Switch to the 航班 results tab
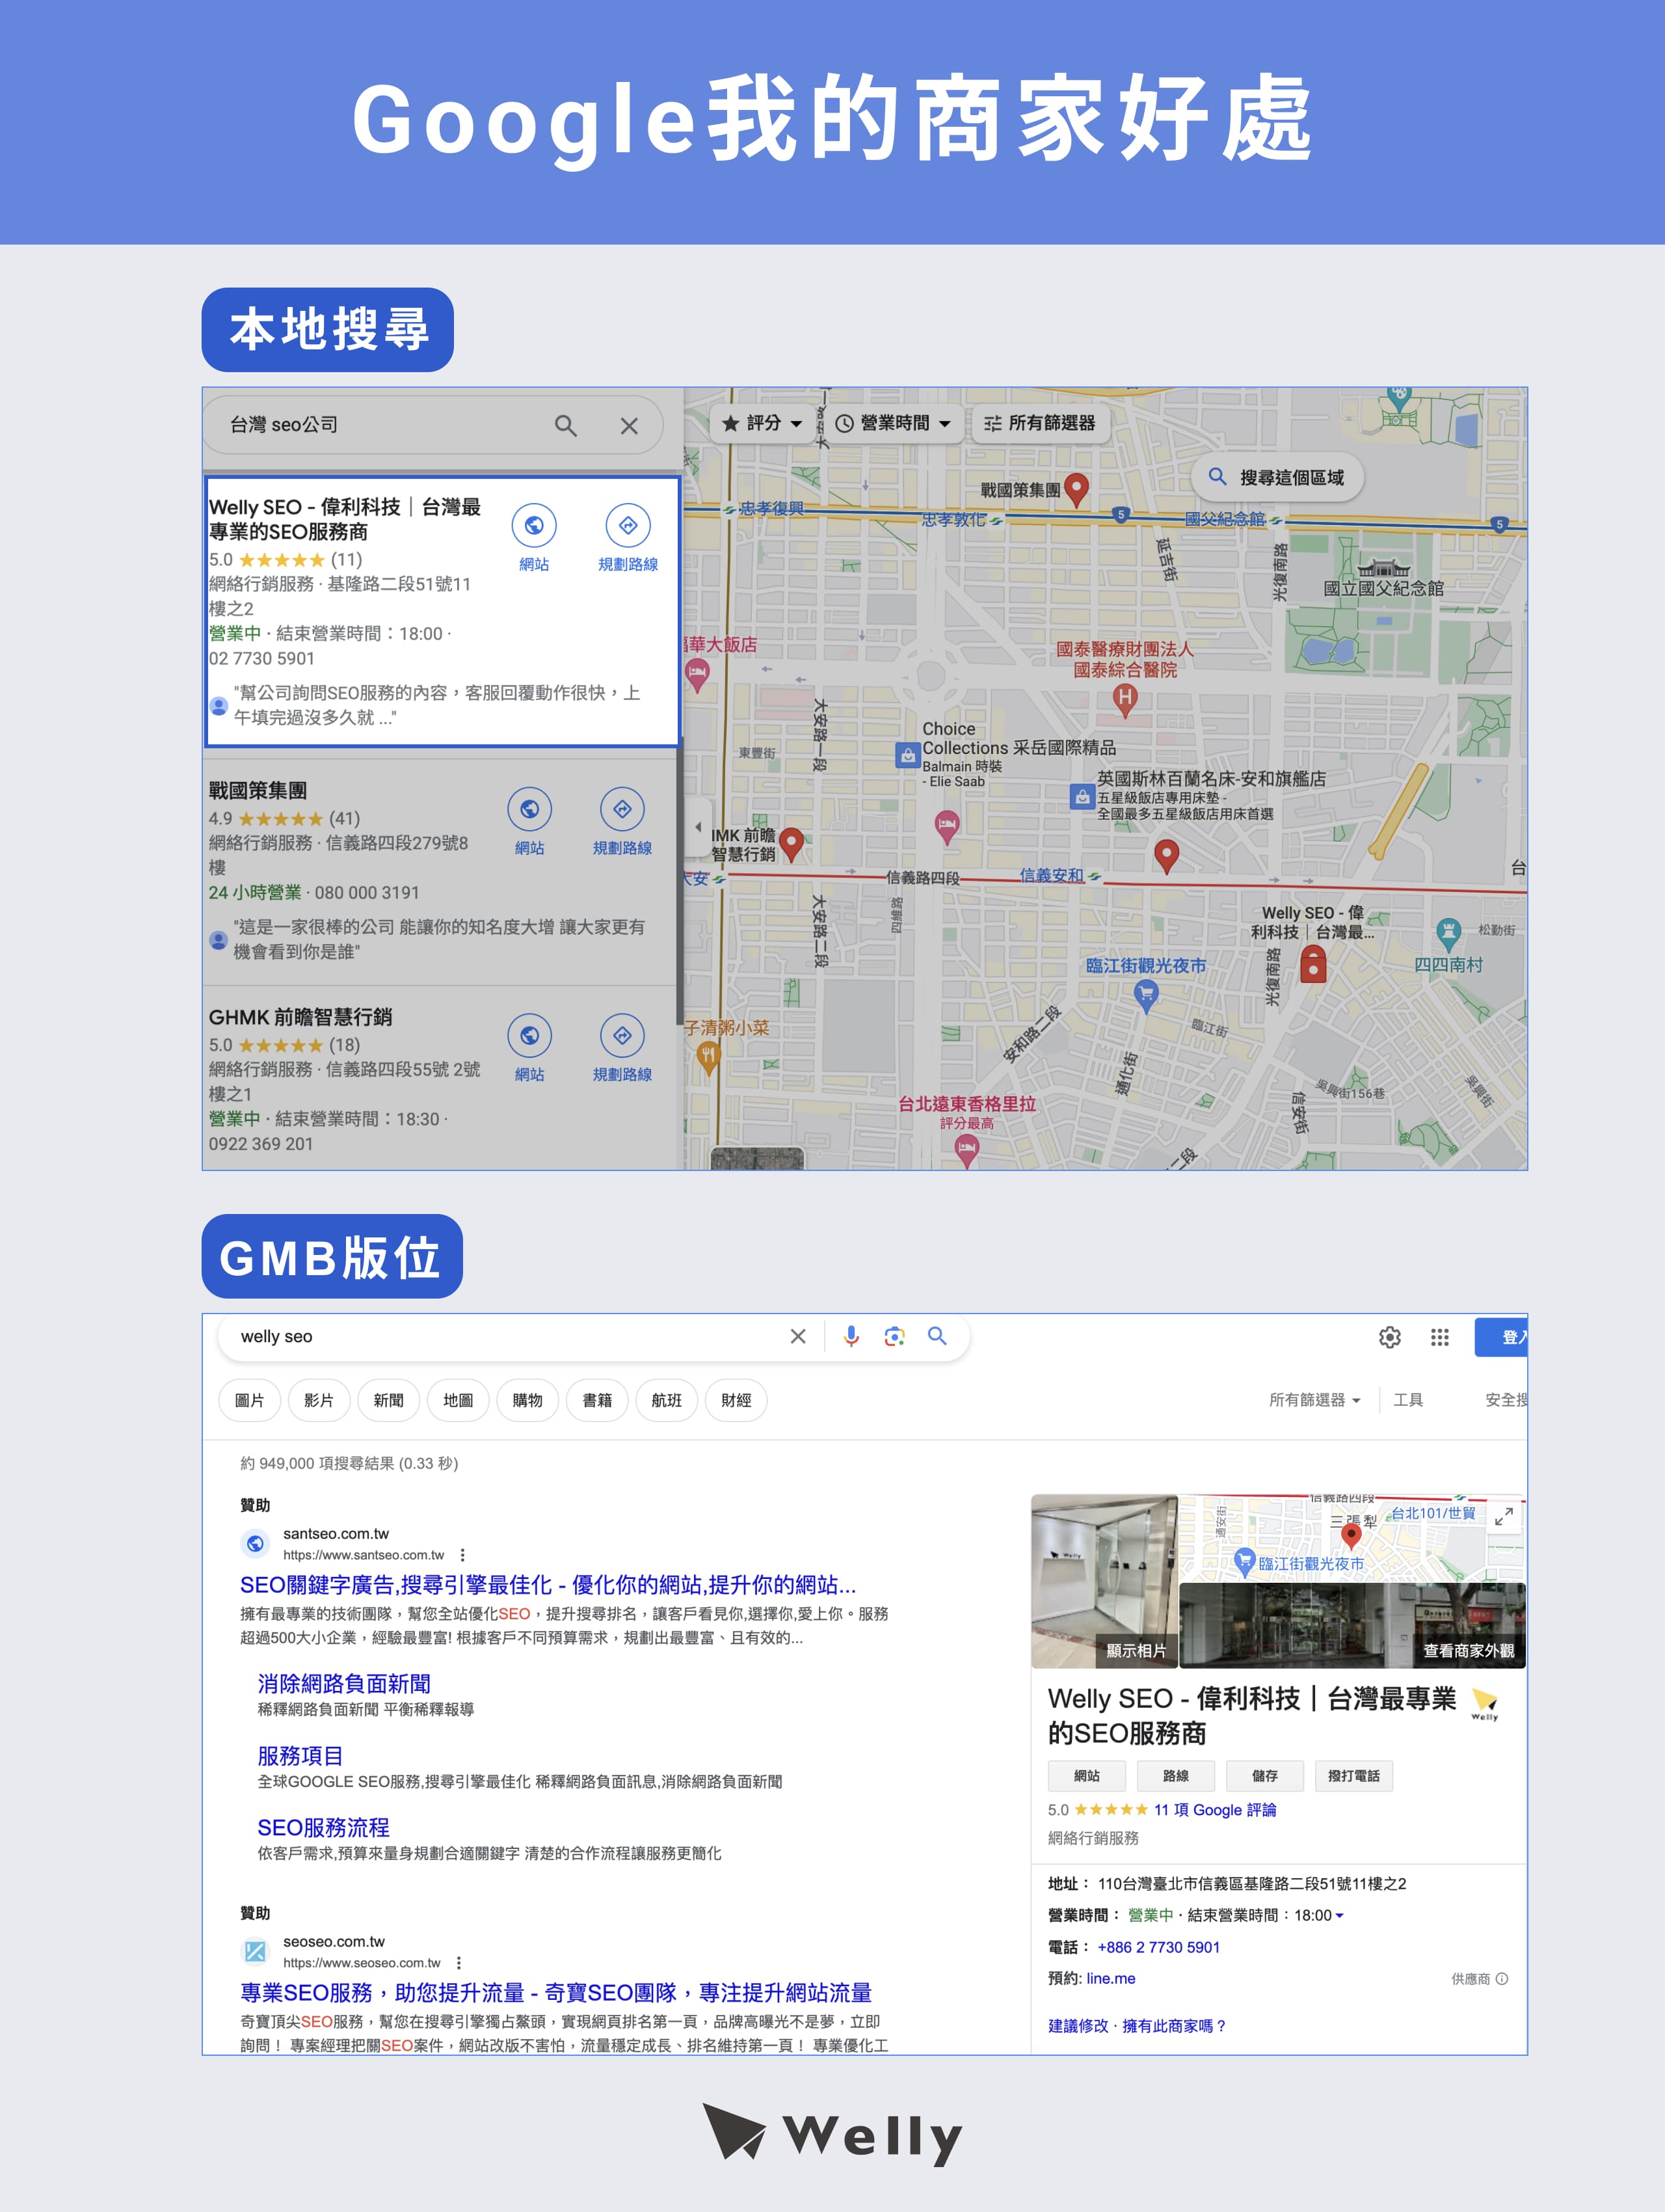1665x2212 pixels. point(667,1400)
